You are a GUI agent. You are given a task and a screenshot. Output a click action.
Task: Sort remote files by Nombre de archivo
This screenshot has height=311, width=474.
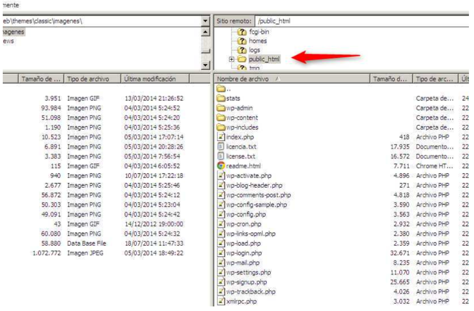245,79
